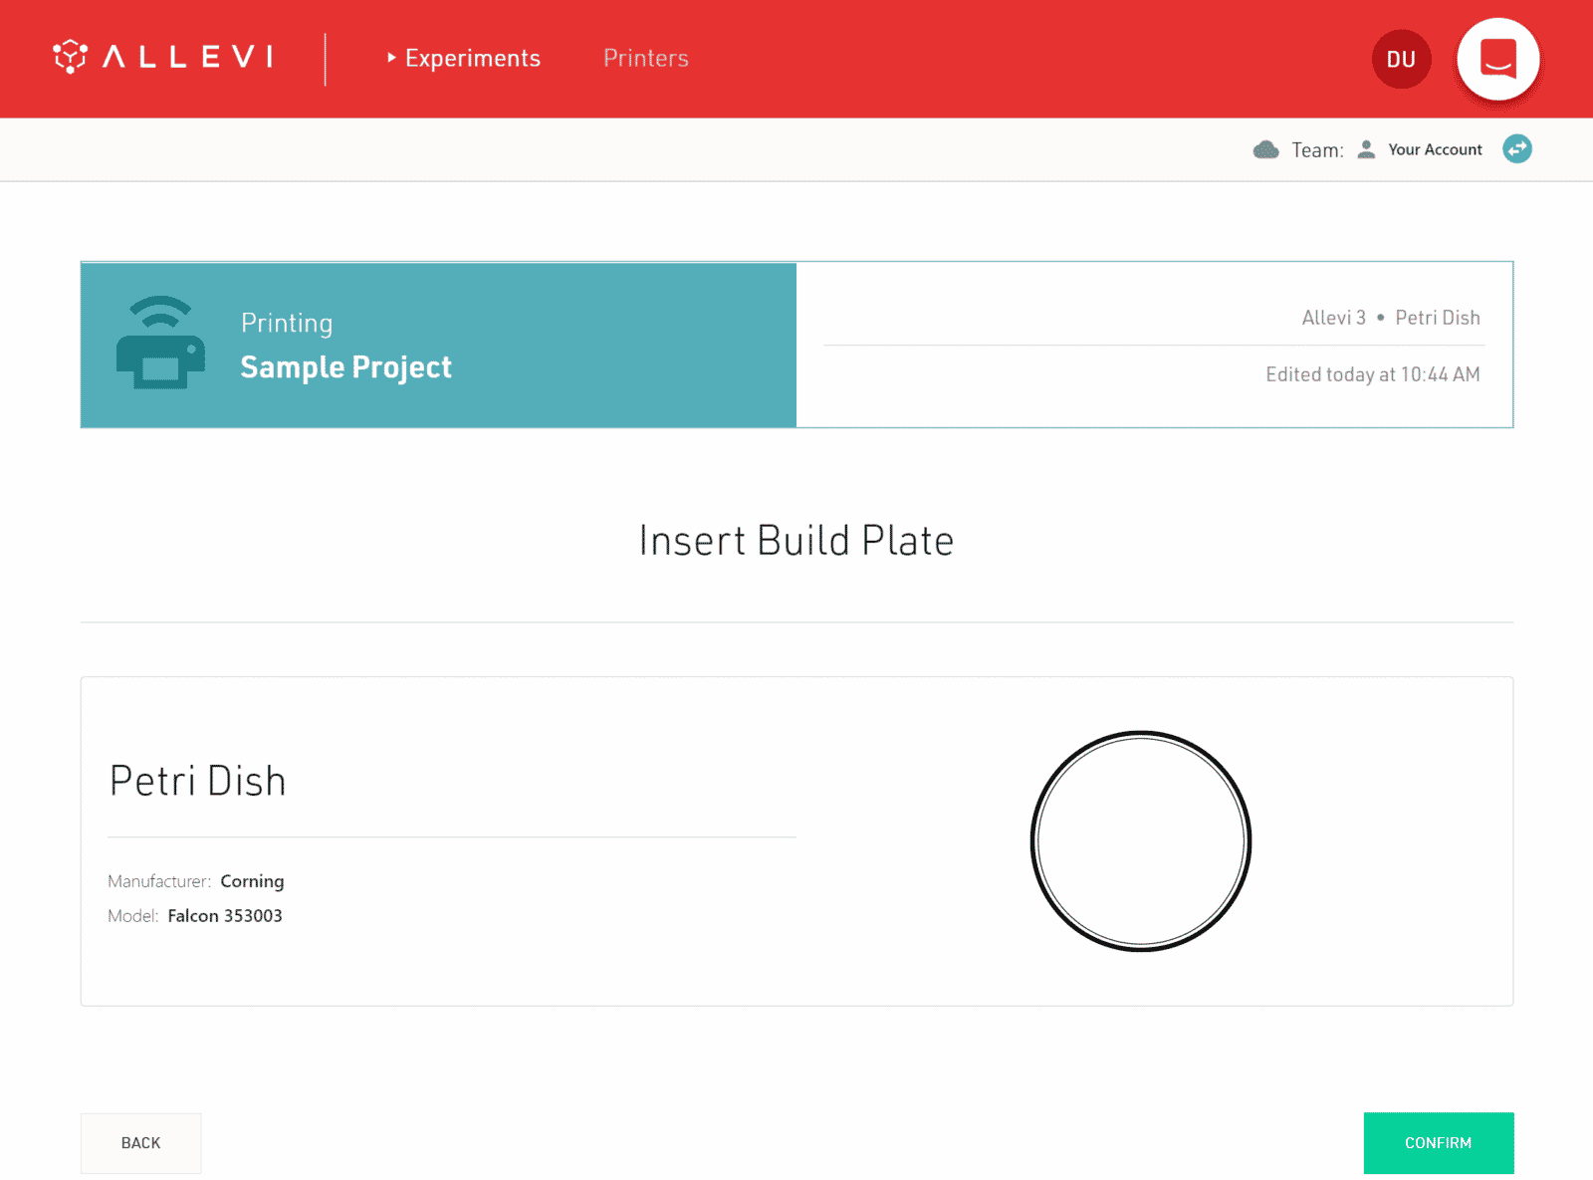The width and height of the screenshot is (1593, 1180).
Task: Switch team with the swap arrows icon
Action: tap(1517, 148)
